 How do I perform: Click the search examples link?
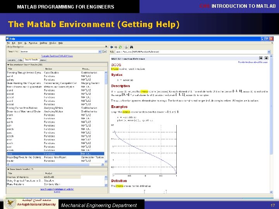point(57,56)
